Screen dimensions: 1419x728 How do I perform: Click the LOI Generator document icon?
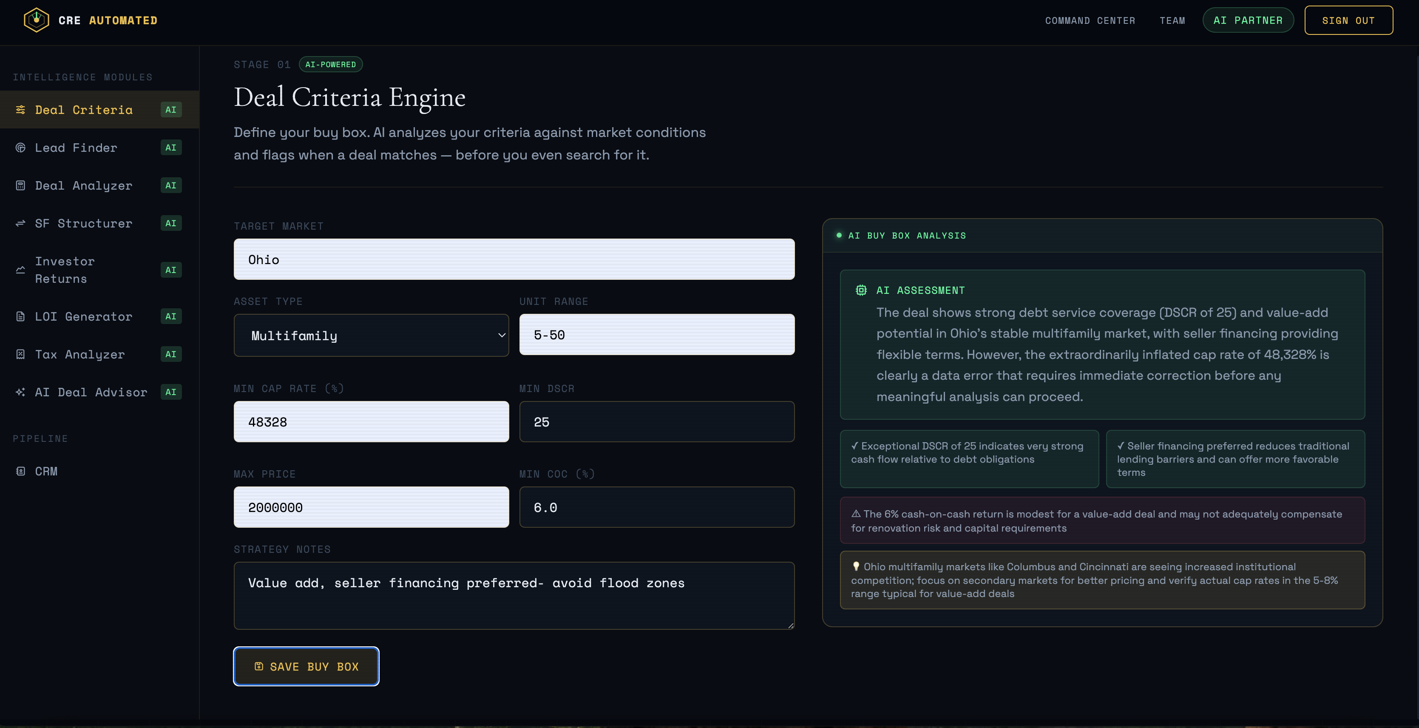20,316
